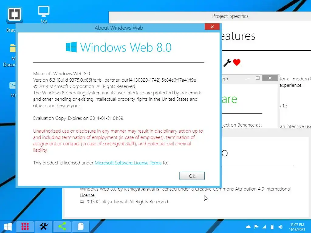Screen dimensions: 311x233
Task: Click the cloud tray icon
Action: [x=248, y=227]
